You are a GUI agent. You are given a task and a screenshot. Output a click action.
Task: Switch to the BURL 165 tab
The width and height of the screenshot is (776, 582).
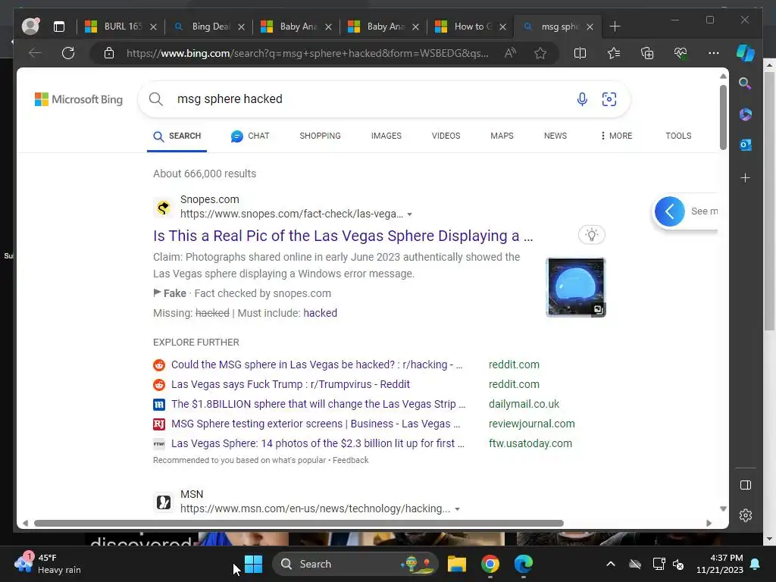click(x=120, y=27)
